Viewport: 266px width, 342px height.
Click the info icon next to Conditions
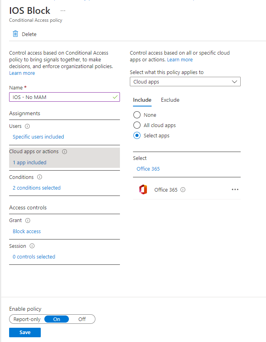40,177
